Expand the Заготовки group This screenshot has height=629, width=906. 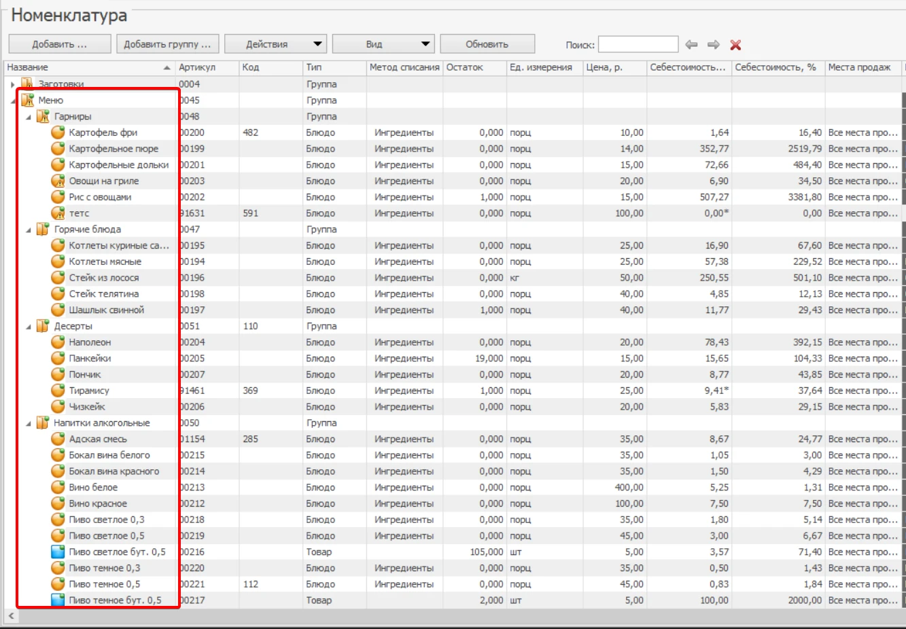13,84
